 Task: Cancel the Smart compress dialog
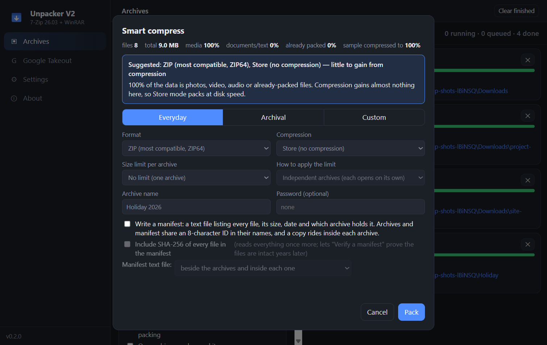coord(377,312)
